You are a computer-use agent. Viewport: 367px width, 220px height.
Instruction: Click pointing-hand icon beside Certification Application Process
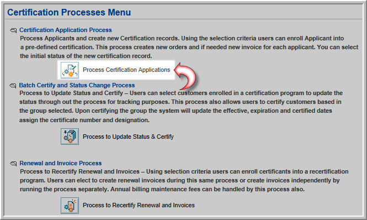pos(13,30)
